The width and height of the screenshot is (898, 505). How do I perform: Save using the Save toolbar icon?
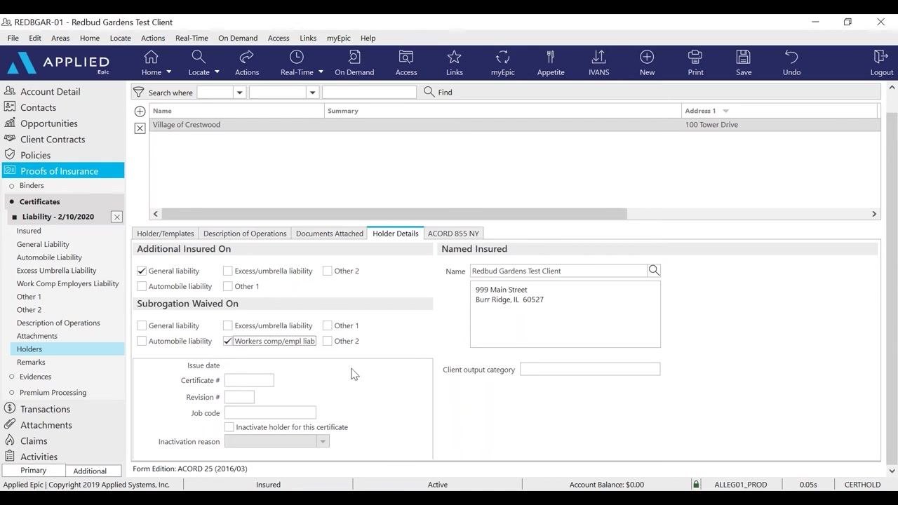pyautogui.click(x=744, y=57)
